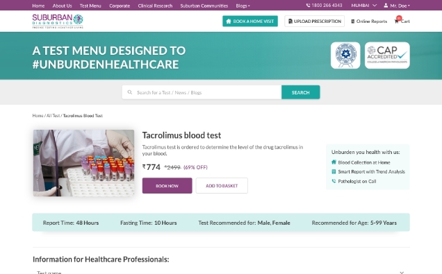Click the CAP Accredited badge
The width and height of the screenshot is (442, 274).
coord(387,55)
